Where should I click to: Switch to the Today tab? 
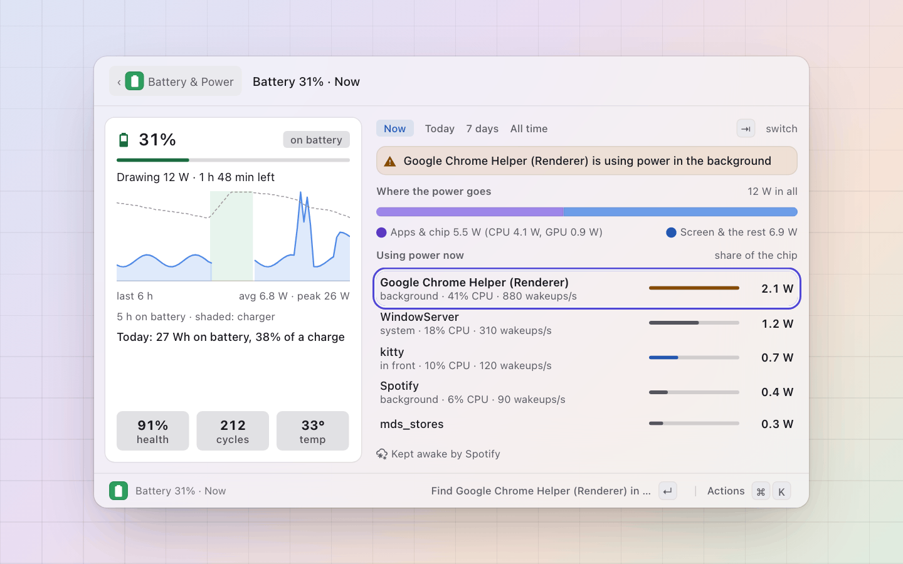click(440, 128)
